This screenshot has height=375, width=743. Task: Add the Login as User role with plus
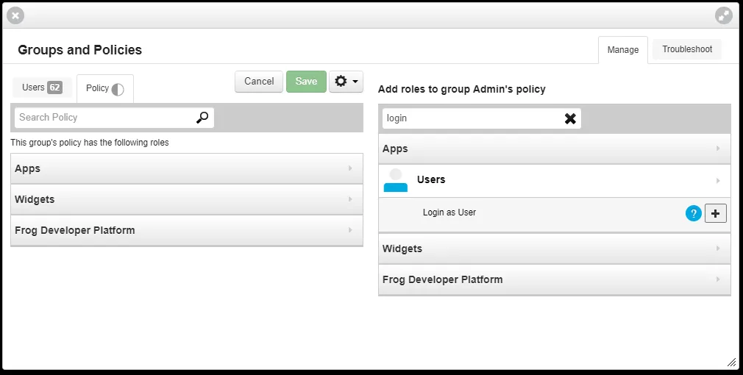tap(716, 213)
